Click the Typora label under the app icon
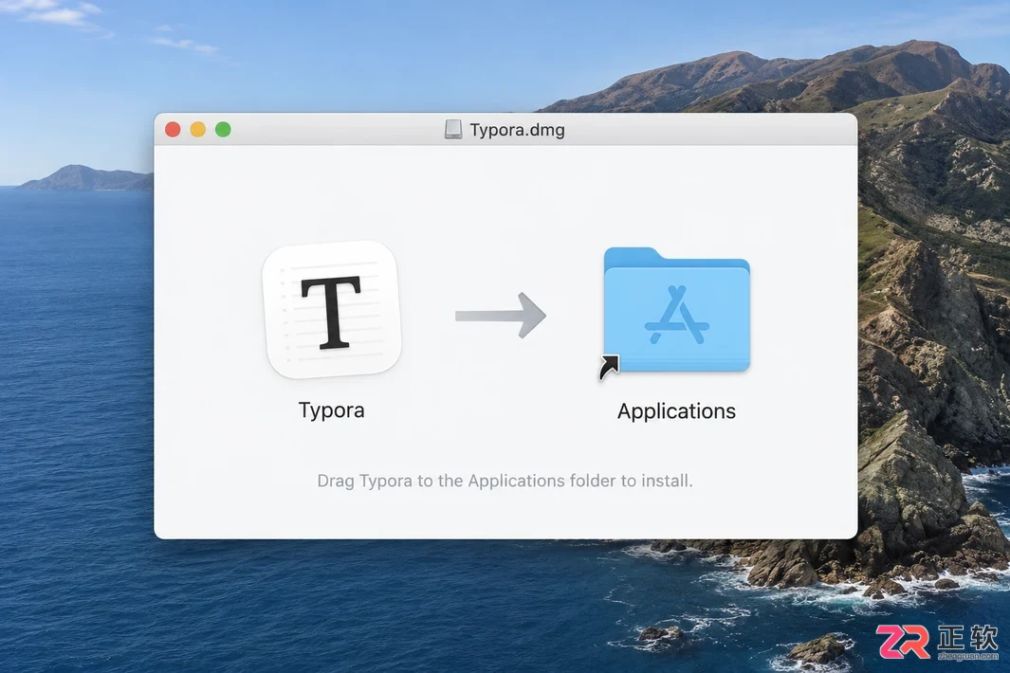This screenshot has width=1010, height=673. (331, 410)
